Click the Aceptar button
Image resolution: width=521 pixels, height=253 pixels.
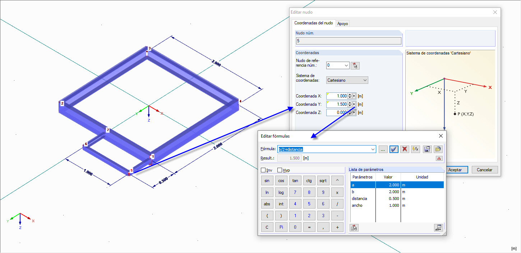(455, 170)
